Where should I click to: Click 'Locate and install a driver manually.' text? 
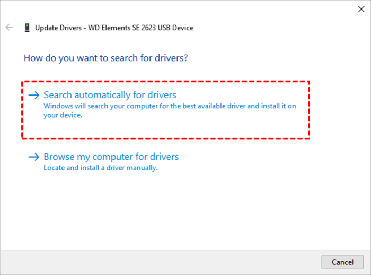click(101, 168)
